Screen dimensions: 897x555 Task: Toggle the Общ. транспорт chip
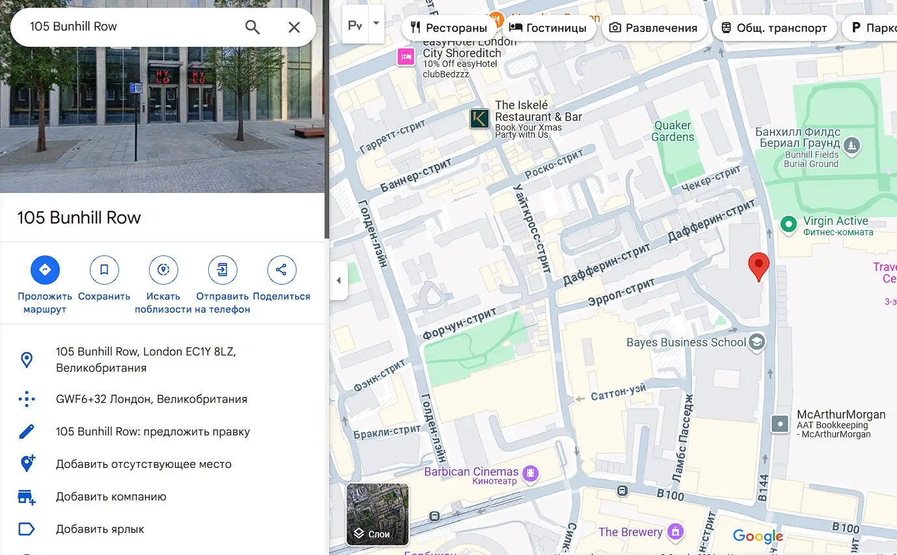(x=775, y=27)
